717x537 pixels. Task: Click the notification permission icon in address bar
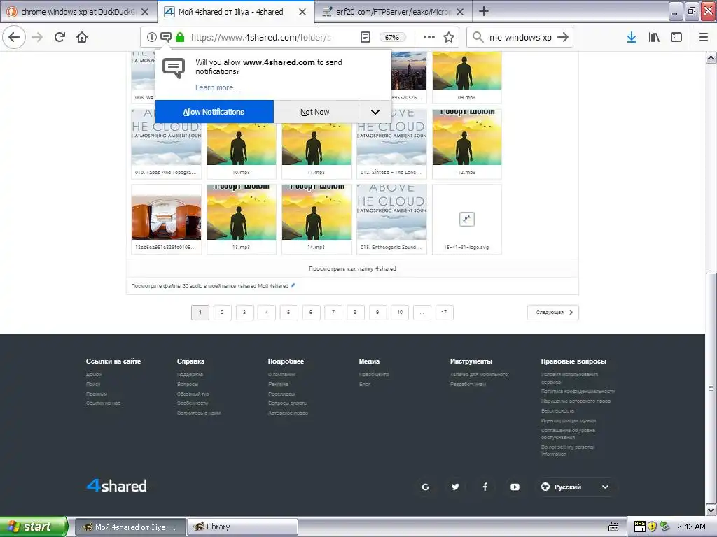(166, 37)
